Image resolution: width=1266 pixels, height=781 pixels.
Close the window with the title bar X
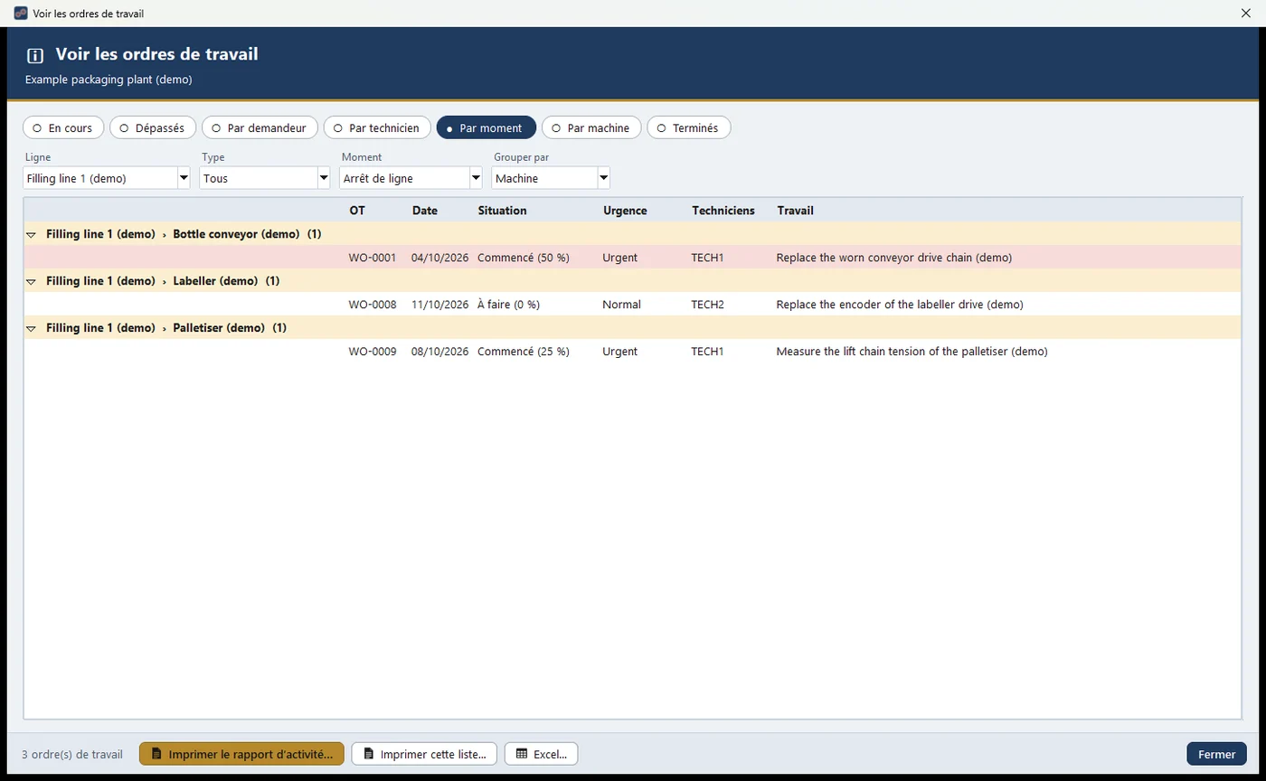(1246, 14)
